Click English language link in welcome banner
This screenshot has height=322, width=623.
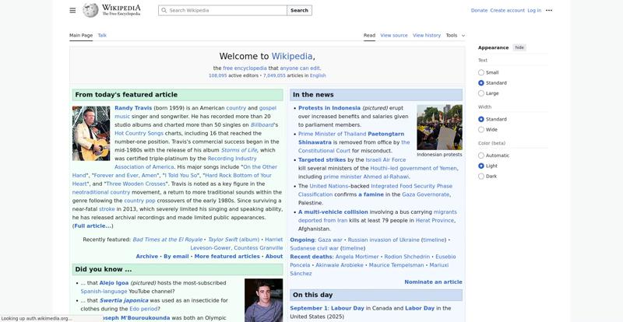click(x=318, y=75)
